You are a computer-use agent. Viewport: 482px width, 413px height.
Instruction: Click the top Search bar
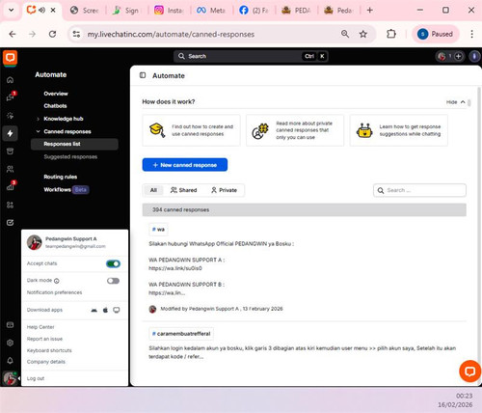coord(251,56)
